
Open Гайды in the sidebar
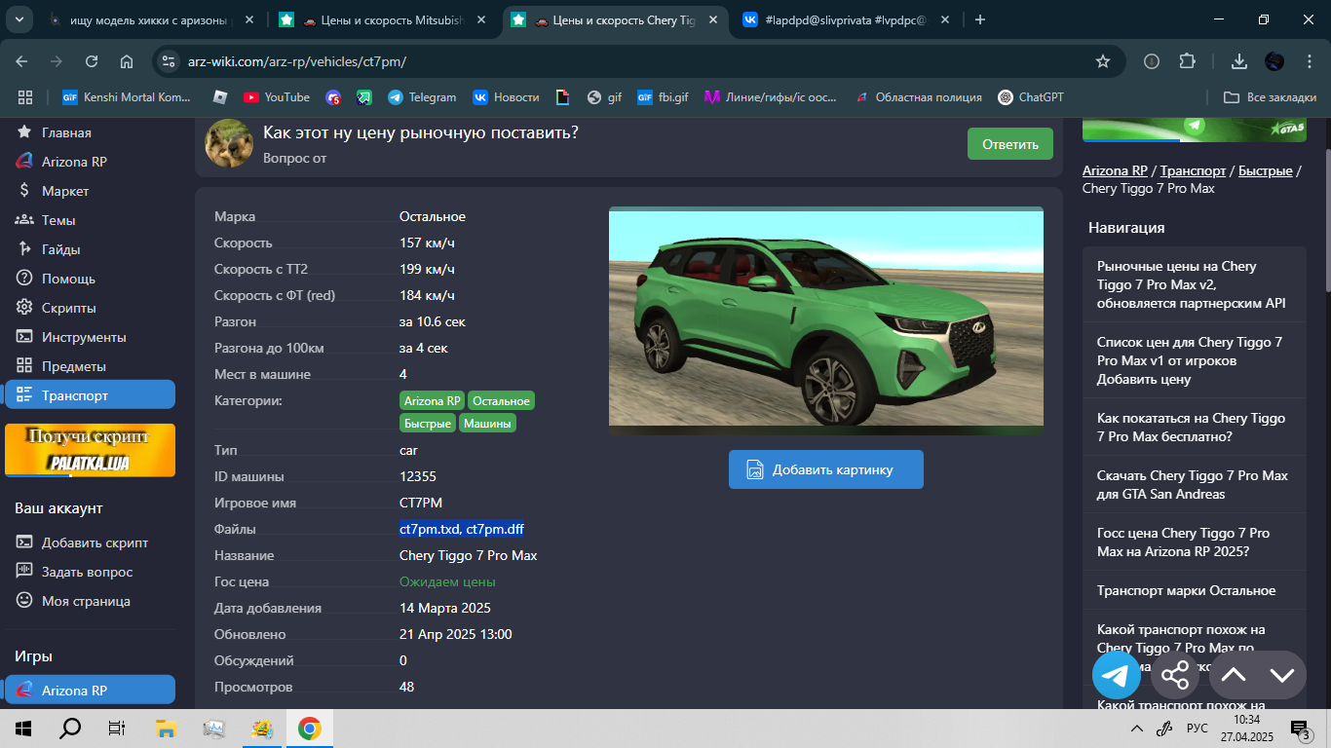click(x=90, y=249)
